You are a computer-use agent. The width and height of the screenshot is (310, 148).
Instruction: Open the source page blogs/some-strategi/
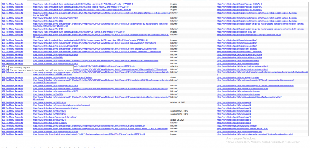tap(237, 49)
